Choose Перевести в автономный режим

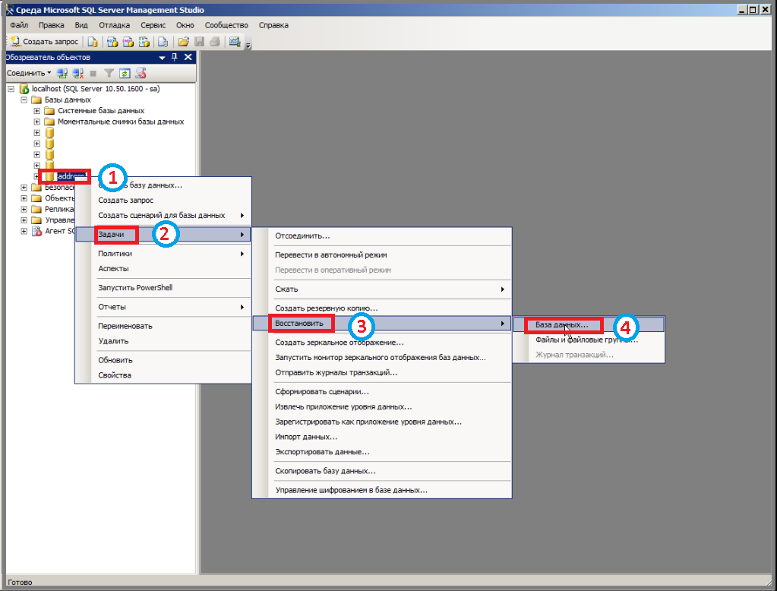coord(382,254)
